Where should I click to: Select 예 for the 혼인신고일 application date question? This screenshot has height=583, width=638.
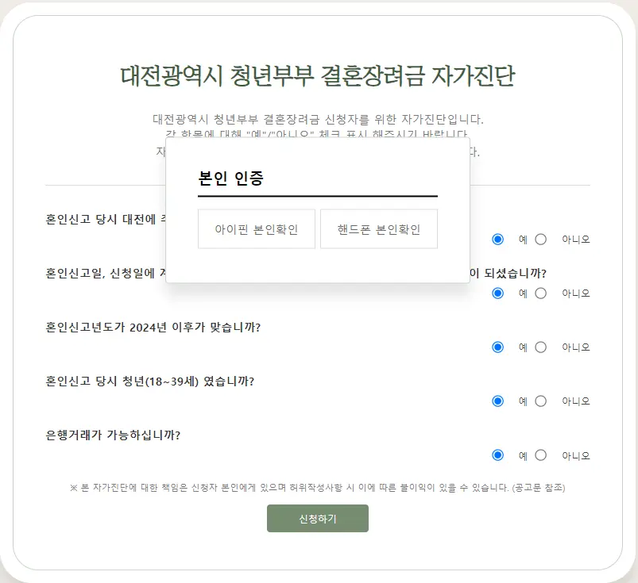tap(498, 293)
